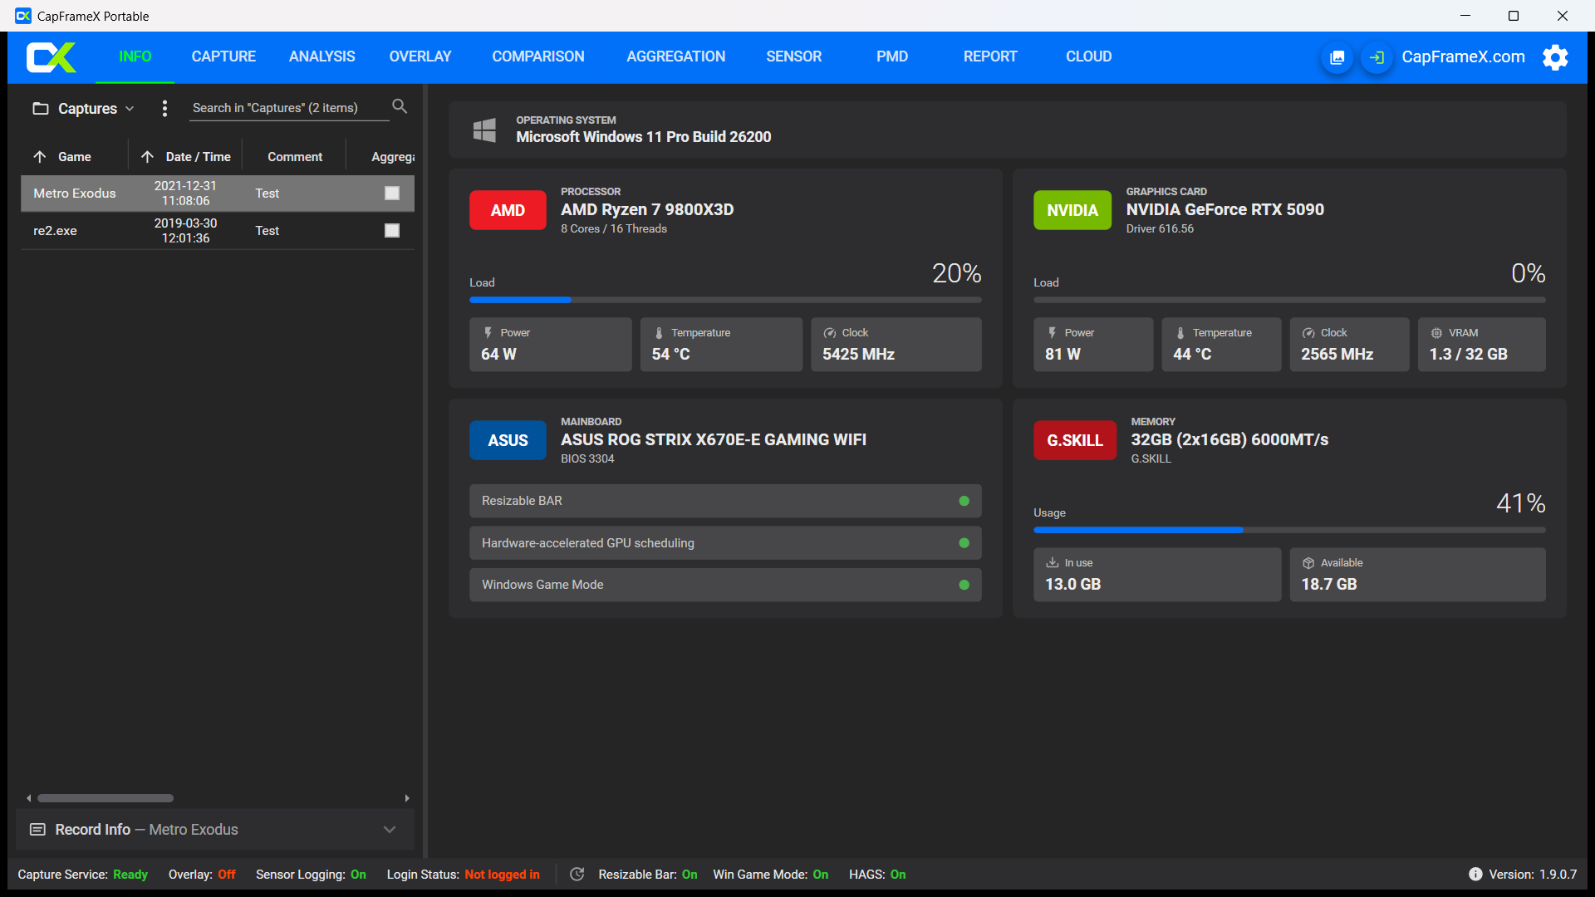Click the login arrow icon button

(1377, 57)
